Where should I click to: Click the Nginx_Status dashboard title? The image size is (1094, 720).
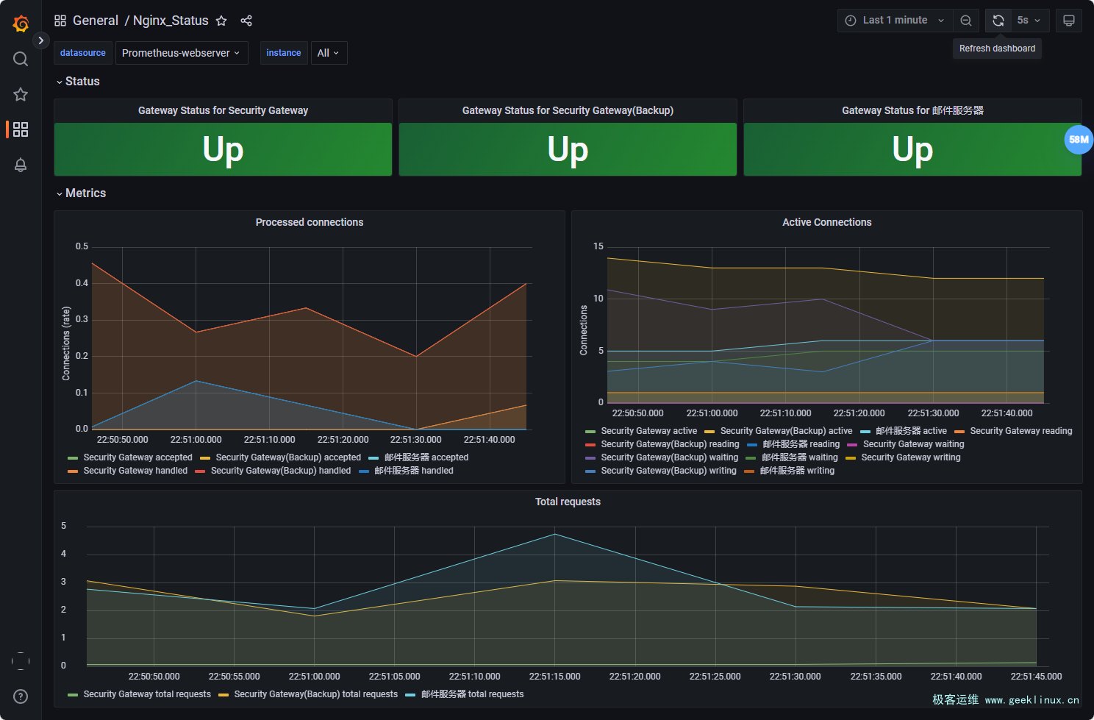pos(171,21)
